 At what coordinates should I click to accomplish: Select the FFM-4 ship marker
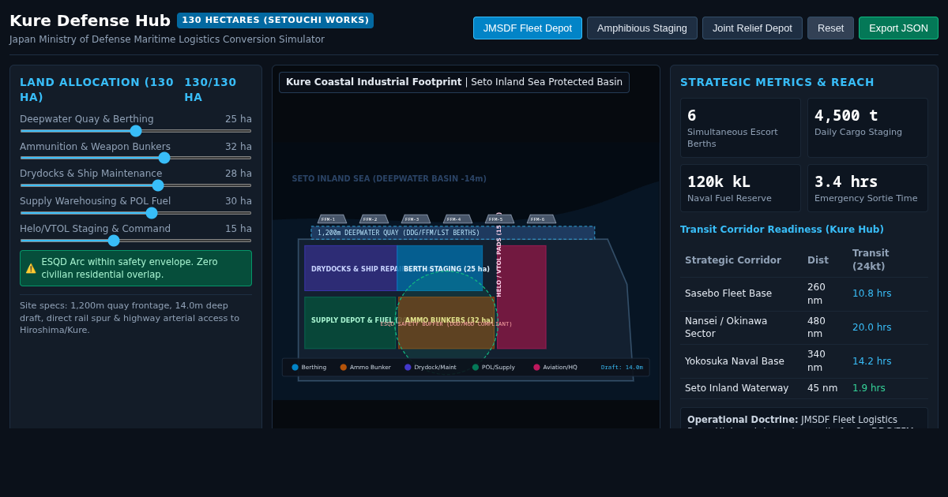pyautogui.click(x=457, y=219)
